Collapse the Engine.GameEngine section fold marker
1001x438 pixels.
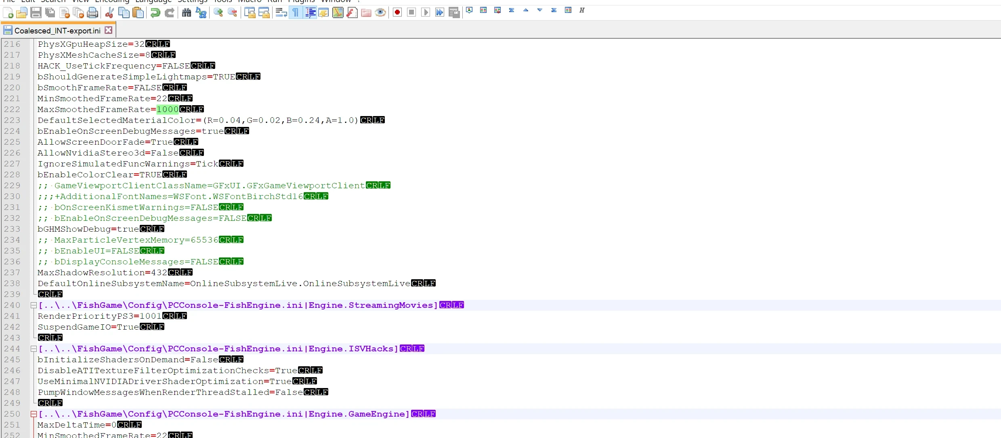(34, 414)
